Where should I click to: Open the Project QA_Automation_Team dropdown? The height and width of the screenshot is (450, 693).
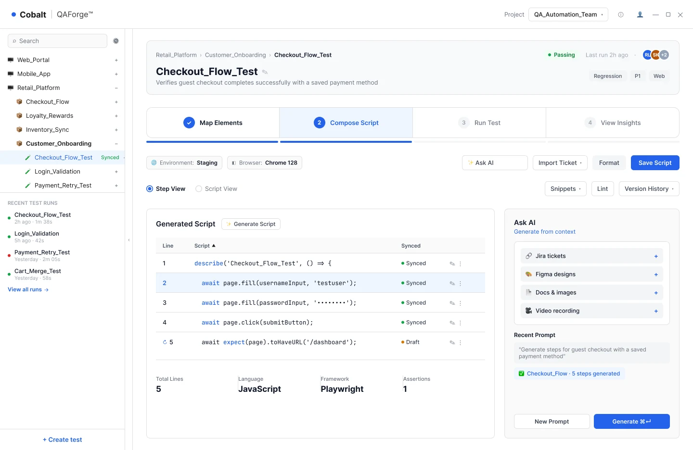click(568, 14)
